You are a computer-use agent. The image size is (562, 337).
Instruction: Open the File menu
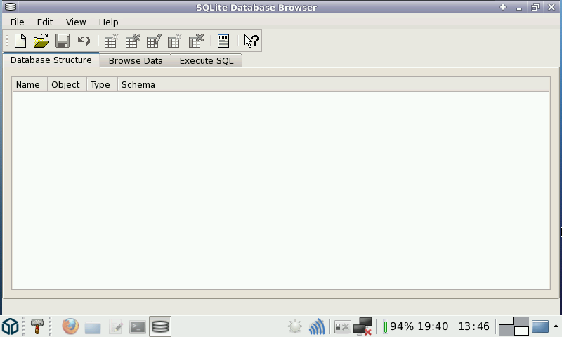[17, 22]
